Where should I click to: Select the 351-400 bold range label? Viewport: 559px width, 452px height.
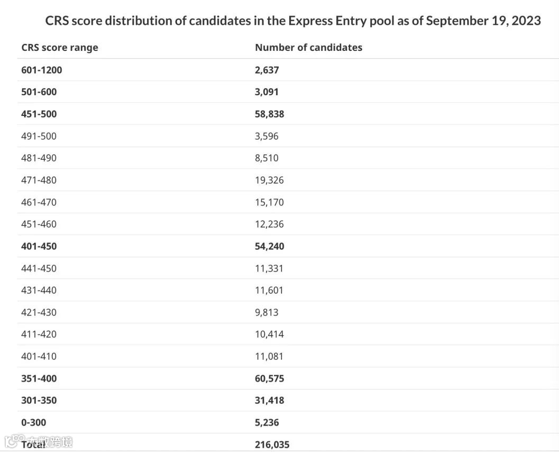pos(39,378)
